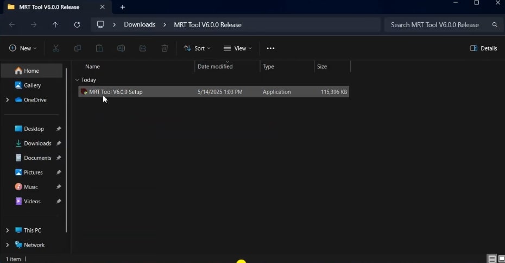Expand the Network tree node
Viewport: 505px width, 263px height.
click(8, 245)
